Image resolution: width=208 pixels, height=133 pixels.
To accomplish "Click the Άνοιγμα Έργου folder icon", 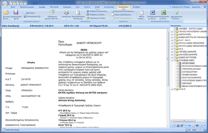I will click(x=6, y=13).
